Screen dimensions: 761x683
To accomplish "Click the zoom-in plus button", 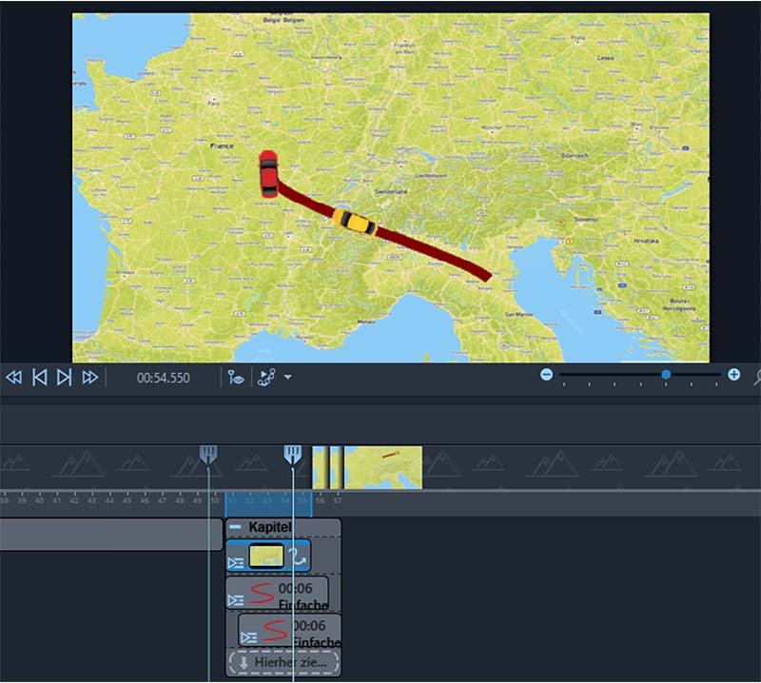I will coord(733,375).
